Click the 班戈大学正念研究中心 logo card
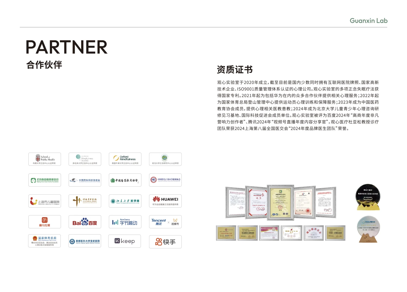 tap(165, 159)
